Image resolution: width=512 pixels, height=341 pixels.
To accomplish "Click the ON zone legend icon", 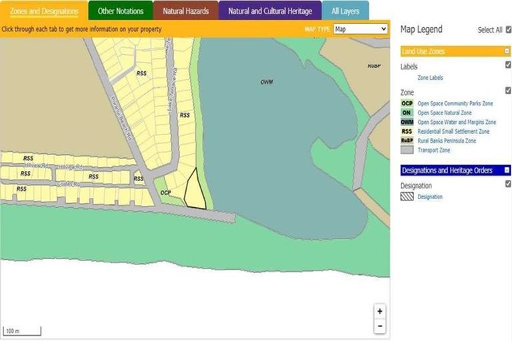I will tap(407, 113).
